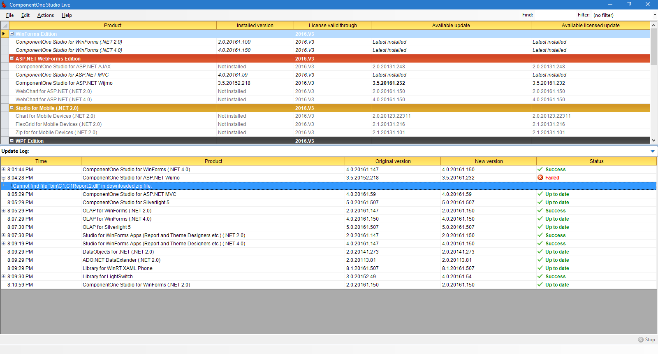Image resolution: width=658 pixels, height=354 pixels.
Task: Click the select-all corner cell of product grid
Action: pyautogui.click(x=5, y=25)
